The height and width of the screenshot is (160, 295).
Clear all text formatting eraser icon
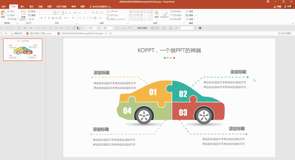[x=75, y=13]
